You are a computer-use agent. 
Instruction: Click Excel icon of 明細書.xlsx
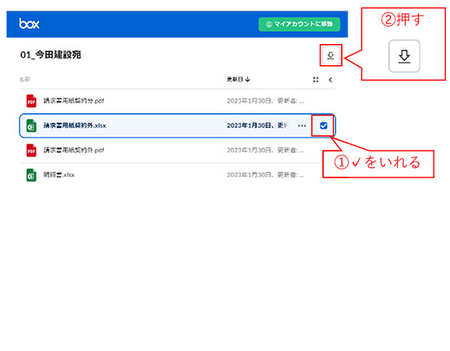(31, 175)
